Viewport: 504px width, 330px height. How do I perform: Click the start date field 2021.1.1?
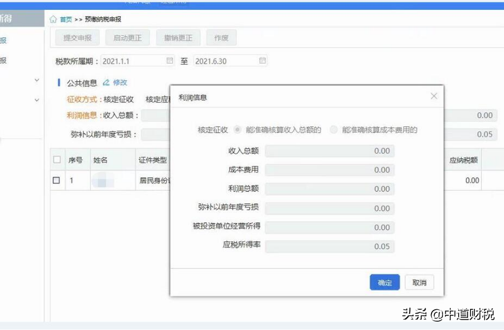pos(138,61)
